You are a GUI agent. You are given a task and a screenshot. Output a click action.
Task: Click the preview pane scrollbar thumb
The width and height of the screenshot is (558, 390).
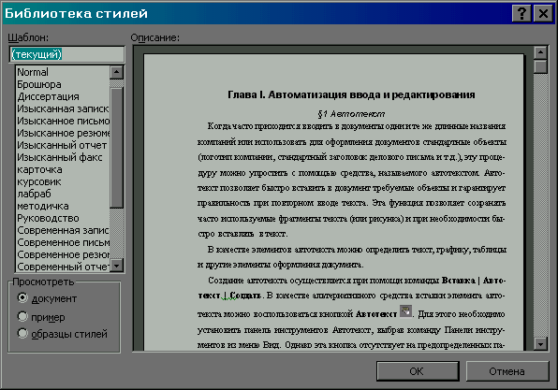[x=540, y=66]
